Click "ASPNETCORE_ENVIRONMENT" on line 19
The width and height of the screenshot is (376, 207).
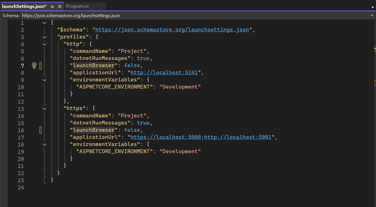click(115, 151)
